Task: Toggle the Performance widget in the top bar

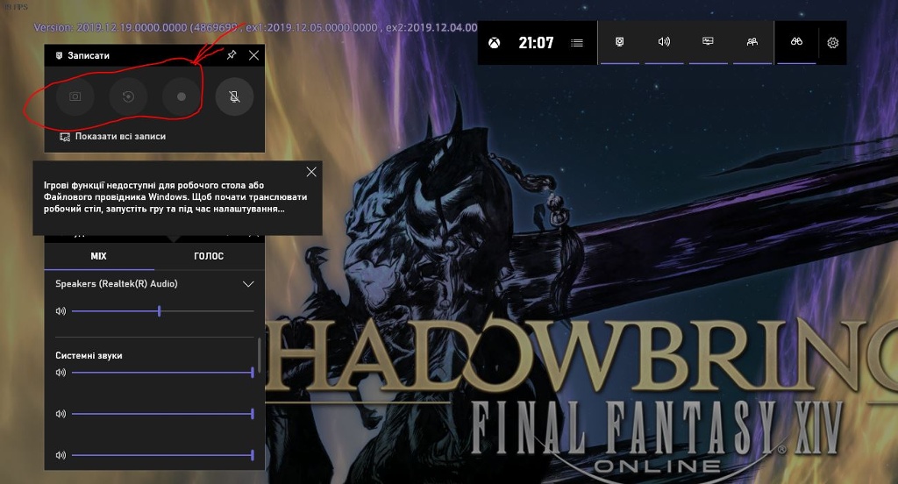Action: (x=708, y=42)
